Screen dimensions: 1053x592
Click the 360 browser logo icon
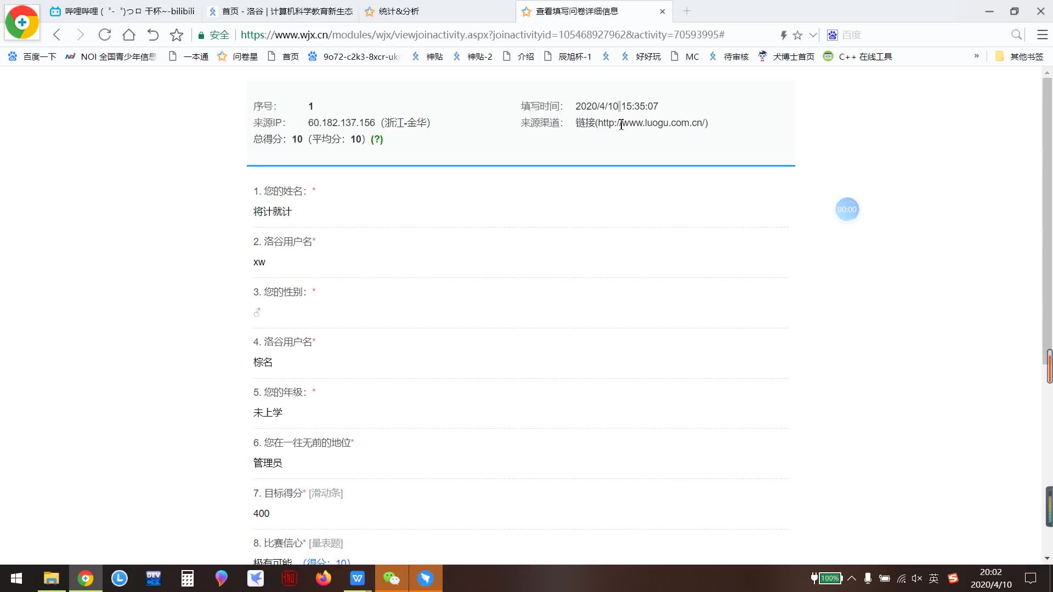pos(22,22)
